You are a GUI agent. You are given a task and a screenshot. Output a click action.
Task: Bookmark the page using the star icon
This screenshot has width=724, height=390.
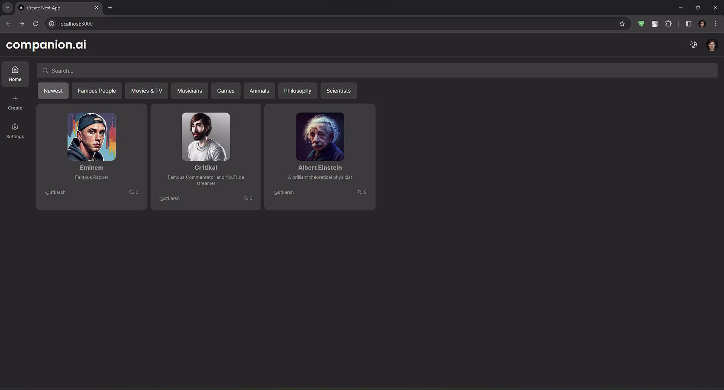point(622,23)
